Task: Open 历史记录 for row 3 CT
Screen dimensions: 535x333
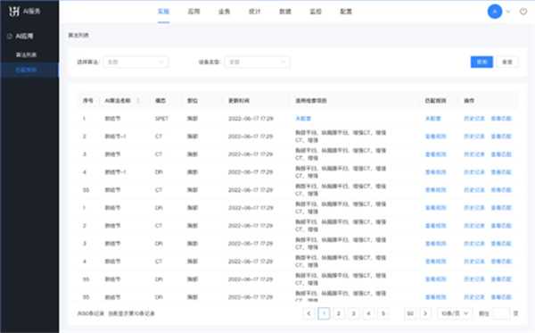Action: tap(474, 154)
